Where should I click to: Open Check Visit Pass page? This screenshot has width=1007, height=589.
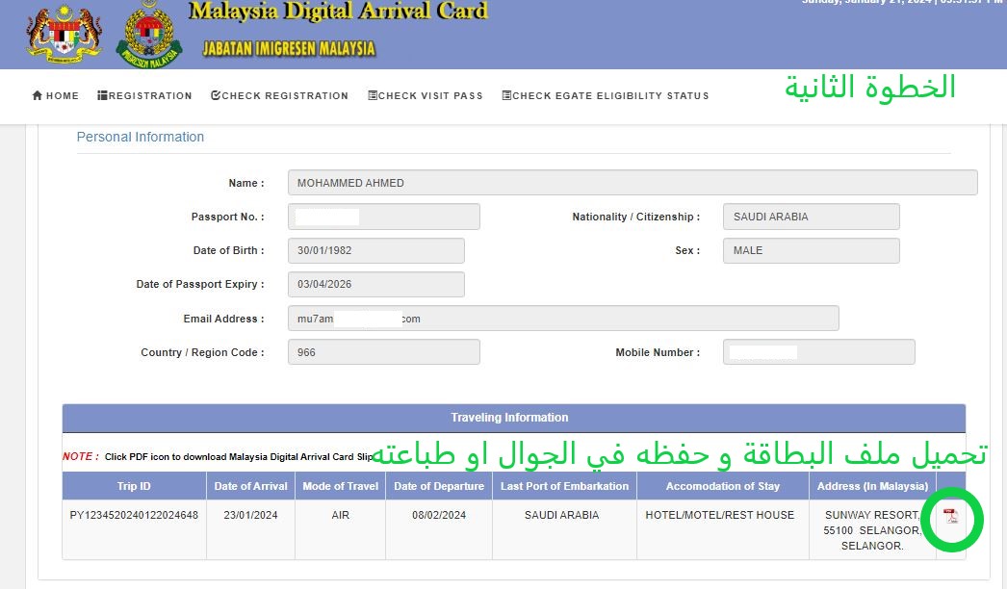pos(426,95)
